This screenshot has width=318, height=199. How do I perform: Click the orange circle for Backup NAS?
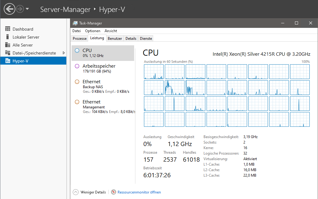pyautogui.click(x=77, y=82)
